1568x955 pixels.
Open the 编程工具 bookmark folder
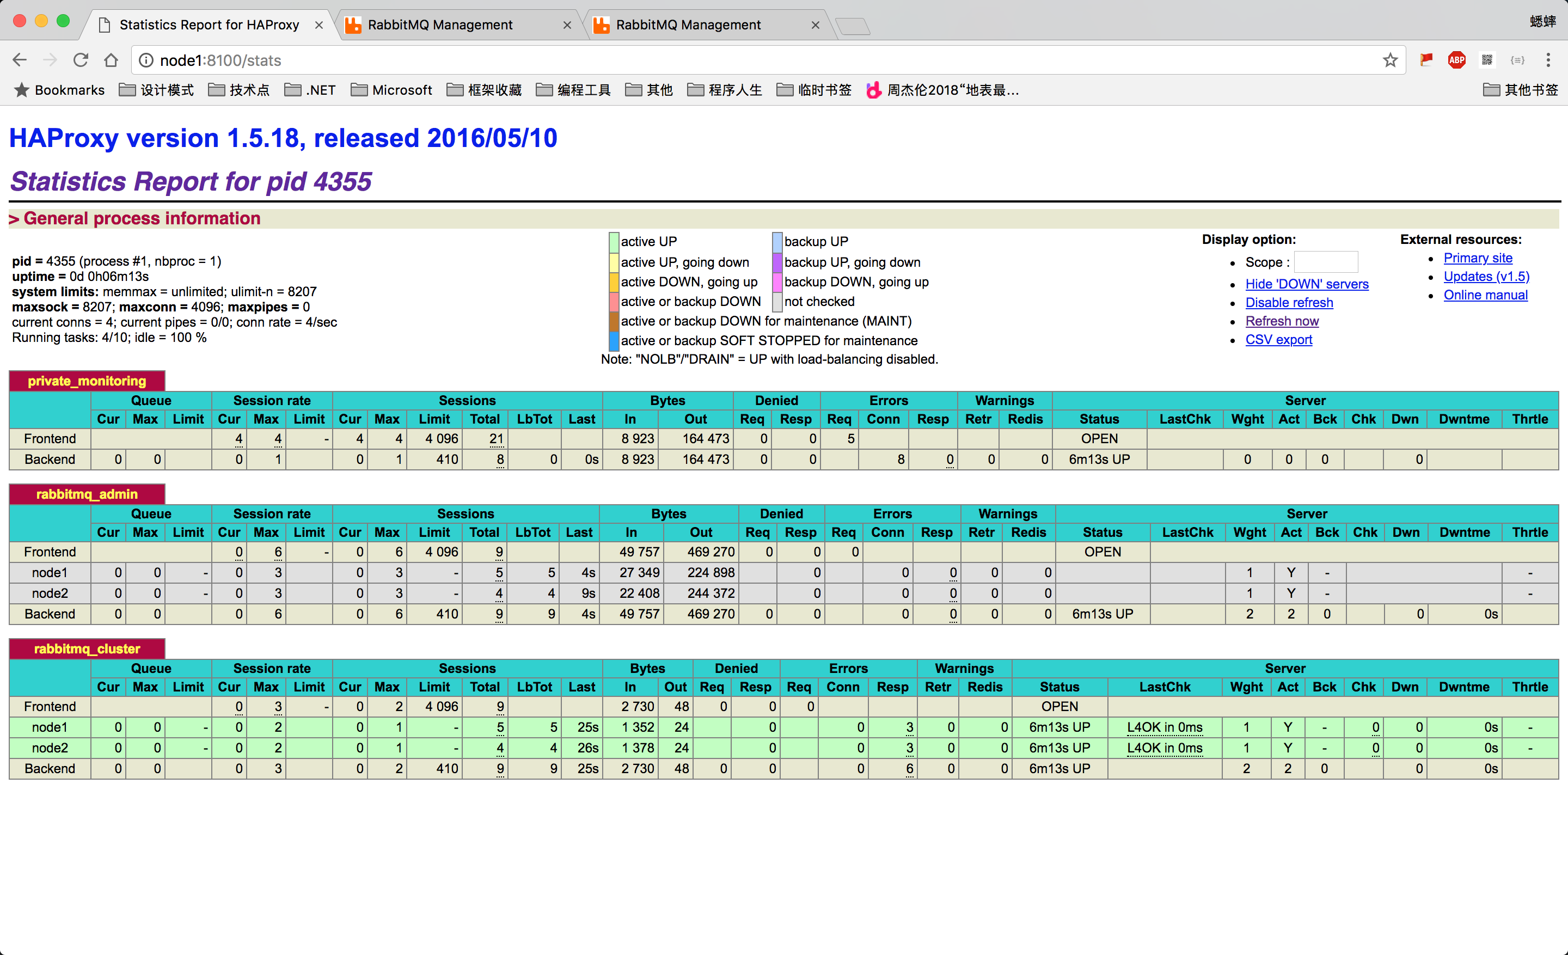click(573, 90)
